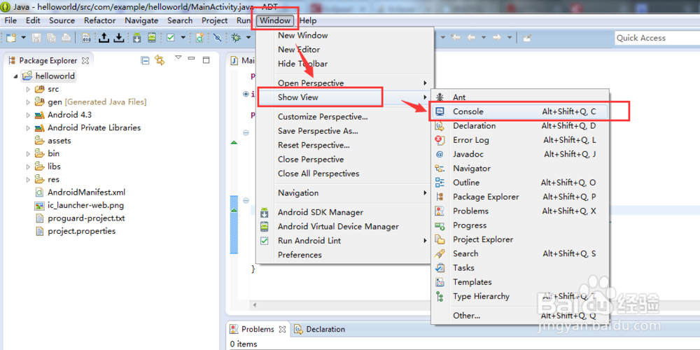The width and height of the screenshot is (700, 350).
Task: Click the Collapse All icon in Package Explorer
Action: coord(145,60)
